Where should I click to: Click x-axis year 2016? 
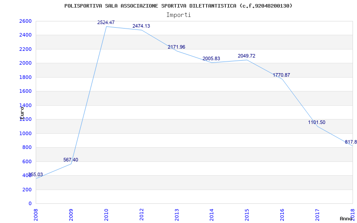[282, 215]
